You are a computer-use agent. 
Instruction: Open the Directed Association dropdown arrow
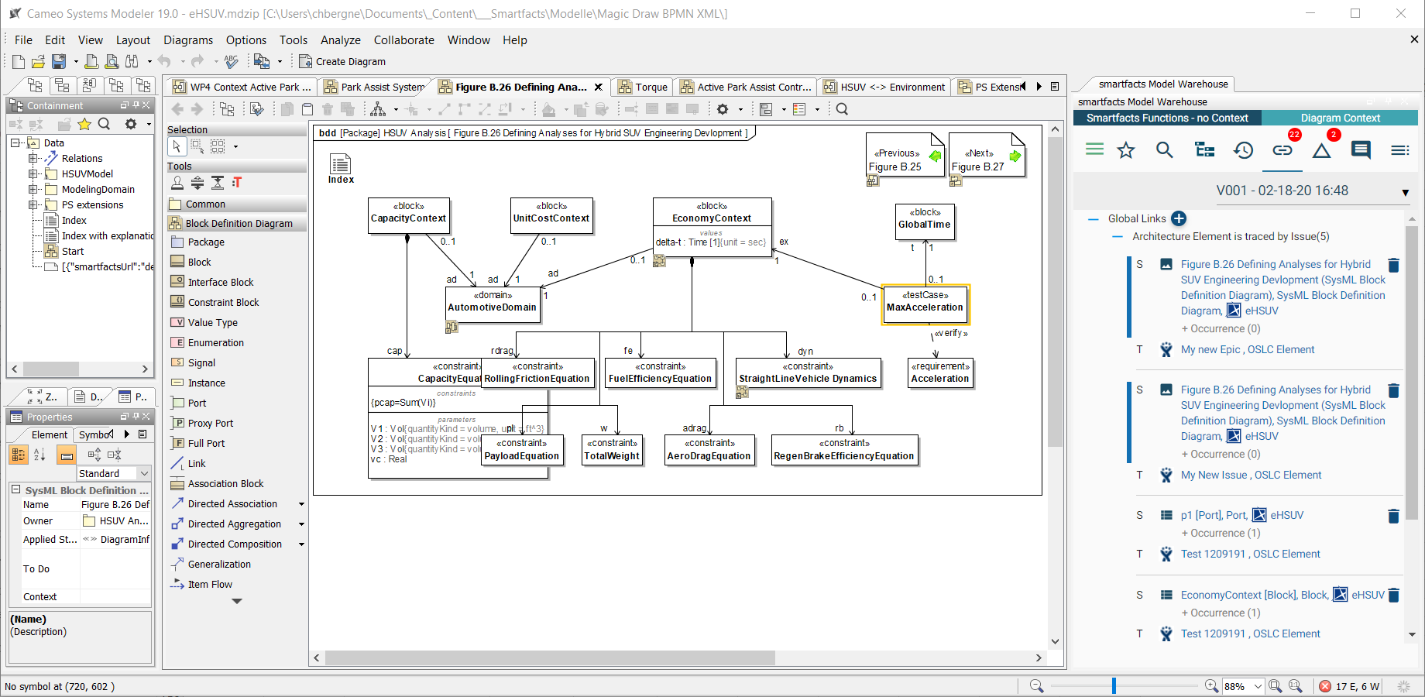301,504
